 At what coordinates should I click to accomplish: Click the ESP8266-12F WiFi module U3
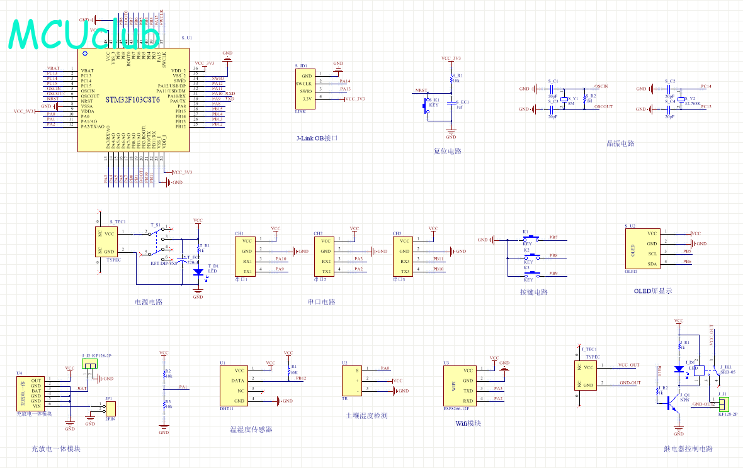[458, 386]
